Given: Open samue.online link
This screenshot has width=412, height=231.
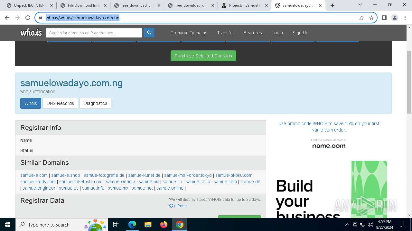Looking at the screenshot, I should click(170, 188).
